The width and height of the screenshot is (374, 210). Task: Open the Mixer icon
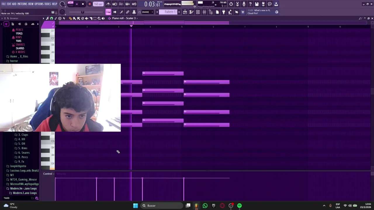(204, 12)
